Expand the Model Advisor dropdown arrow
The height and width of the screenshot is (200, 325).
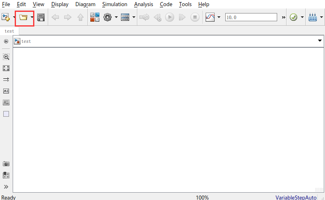coord(302,17)
